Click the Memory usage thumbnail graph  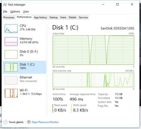click(x=11, y=41)
